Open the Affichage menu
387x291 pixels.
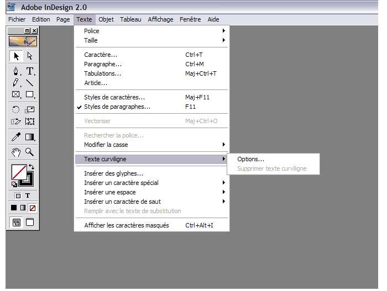click(161, 19)
